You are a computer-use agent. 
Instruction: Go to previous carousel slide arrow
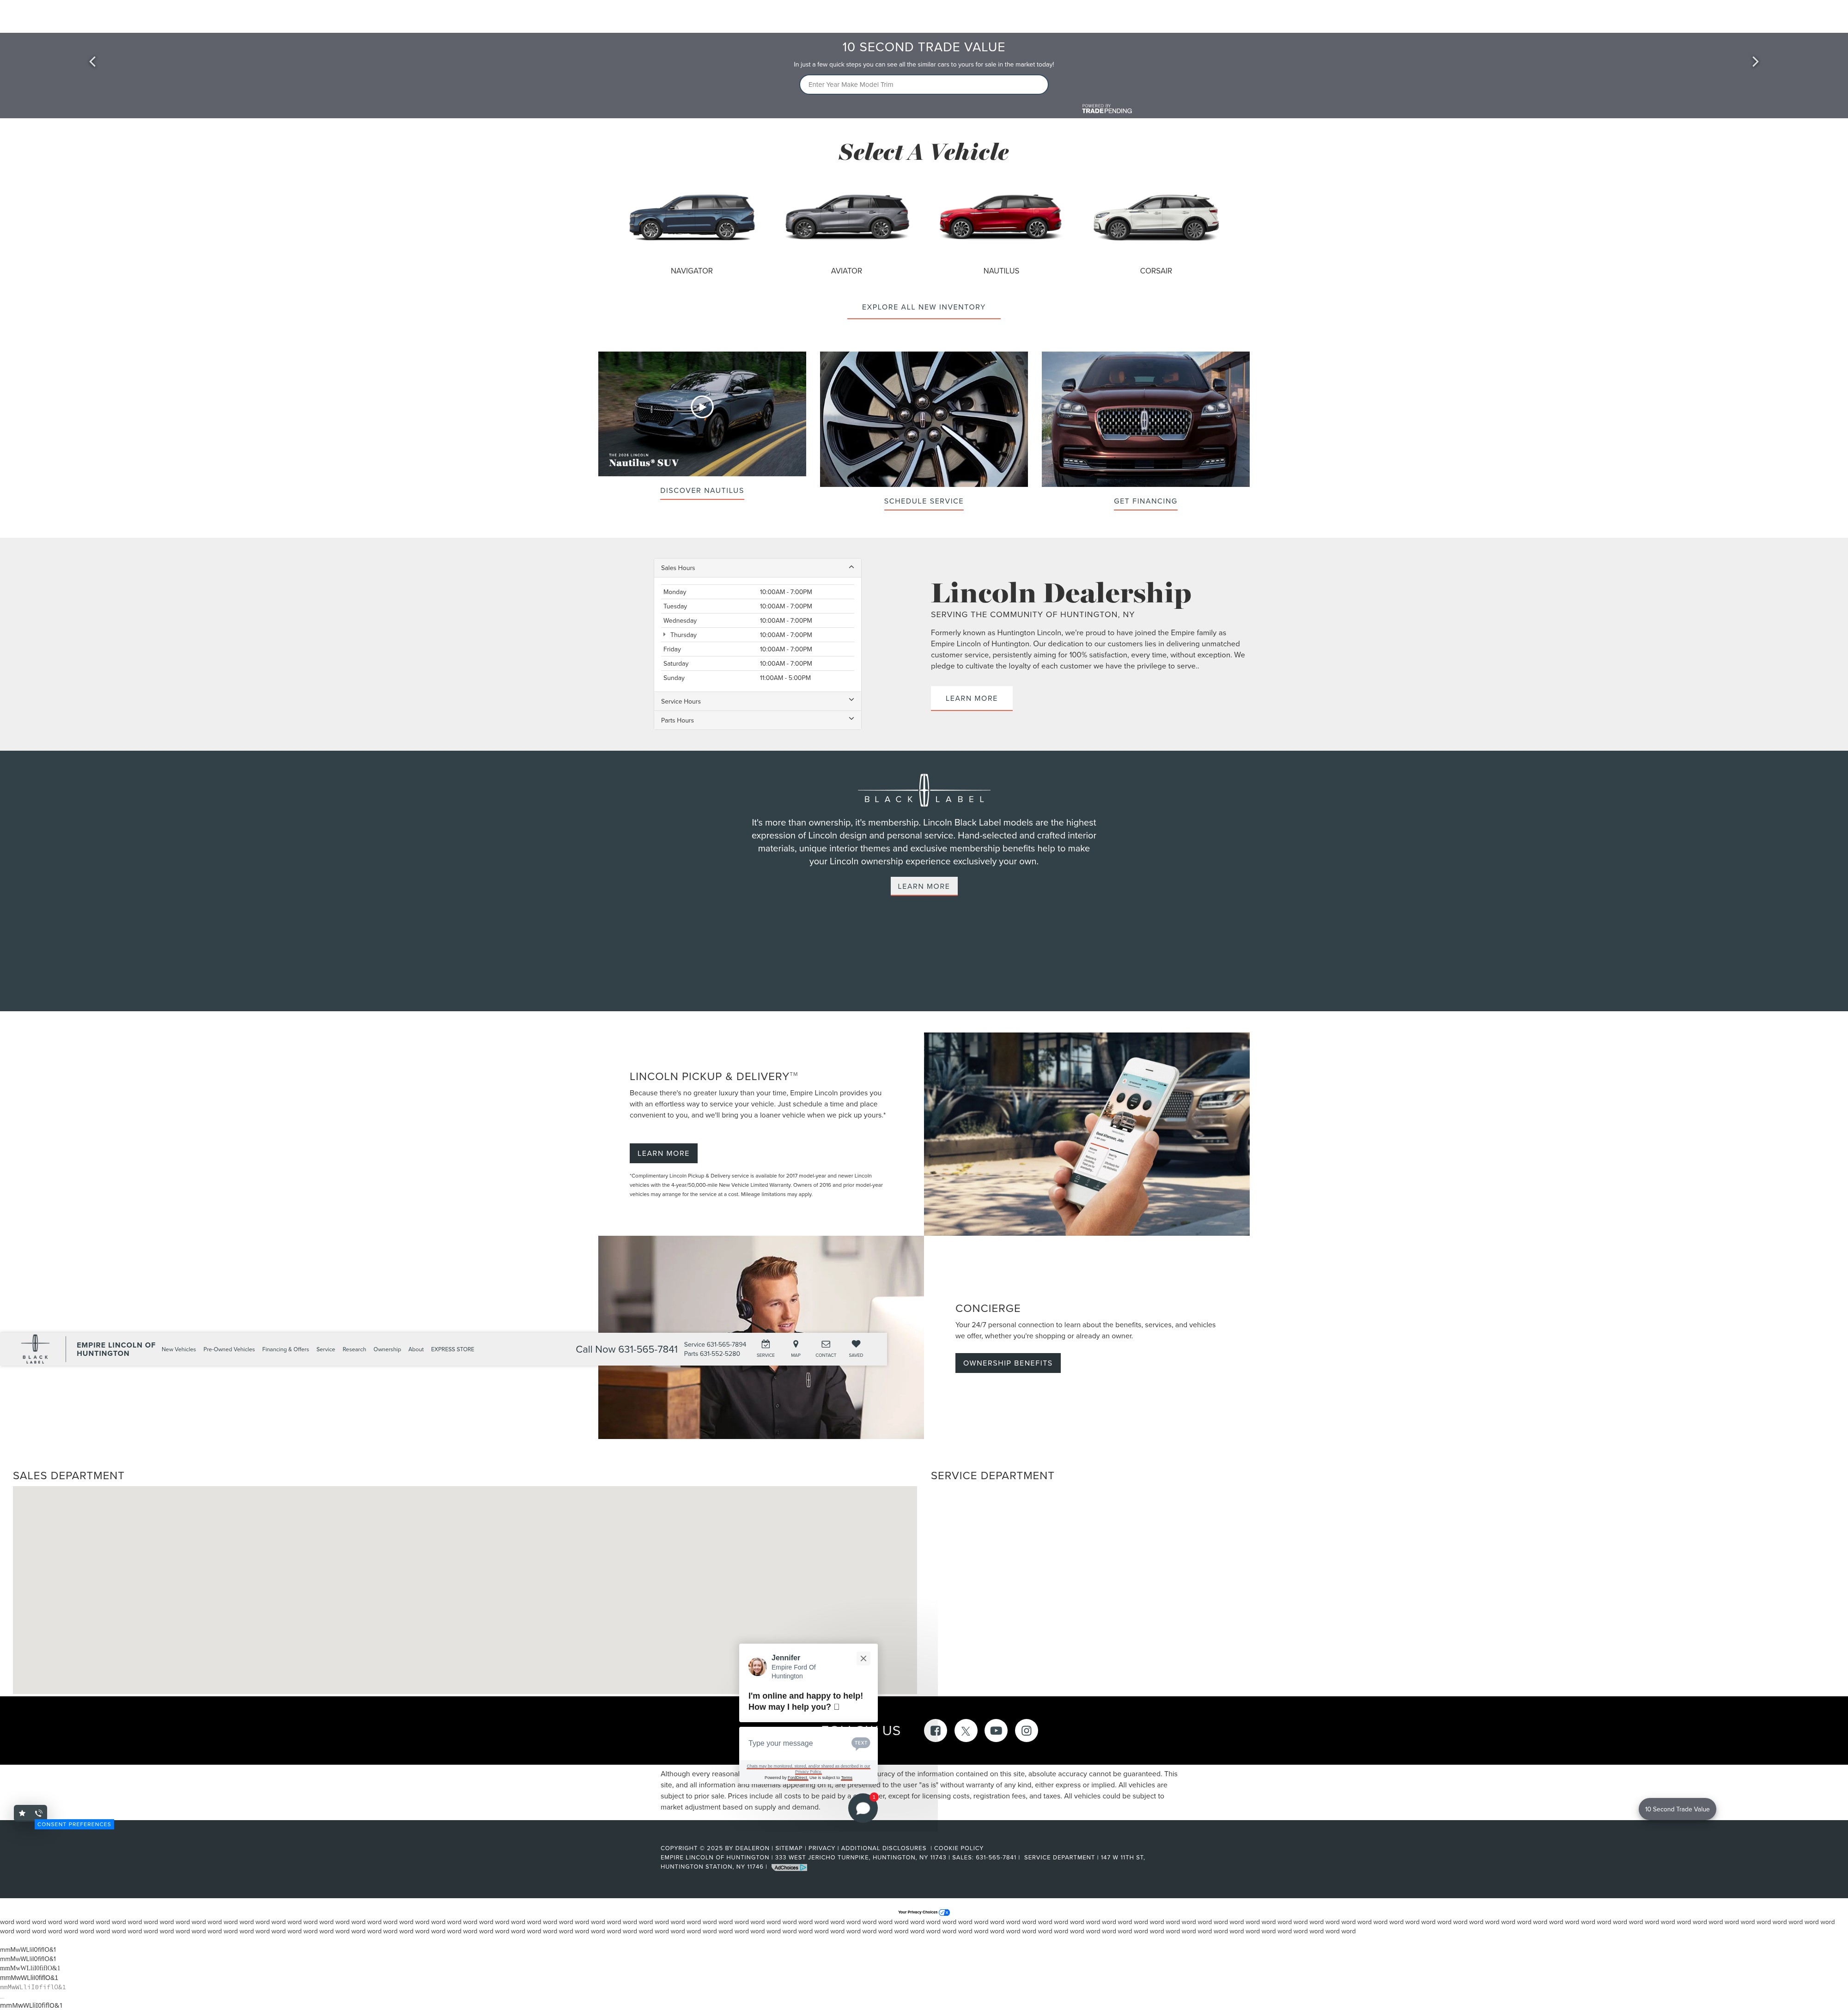point(93,62)
